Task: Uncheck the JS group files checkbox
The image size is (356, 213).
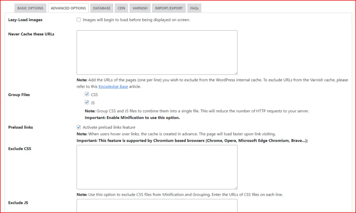Action: pos(87,102)
